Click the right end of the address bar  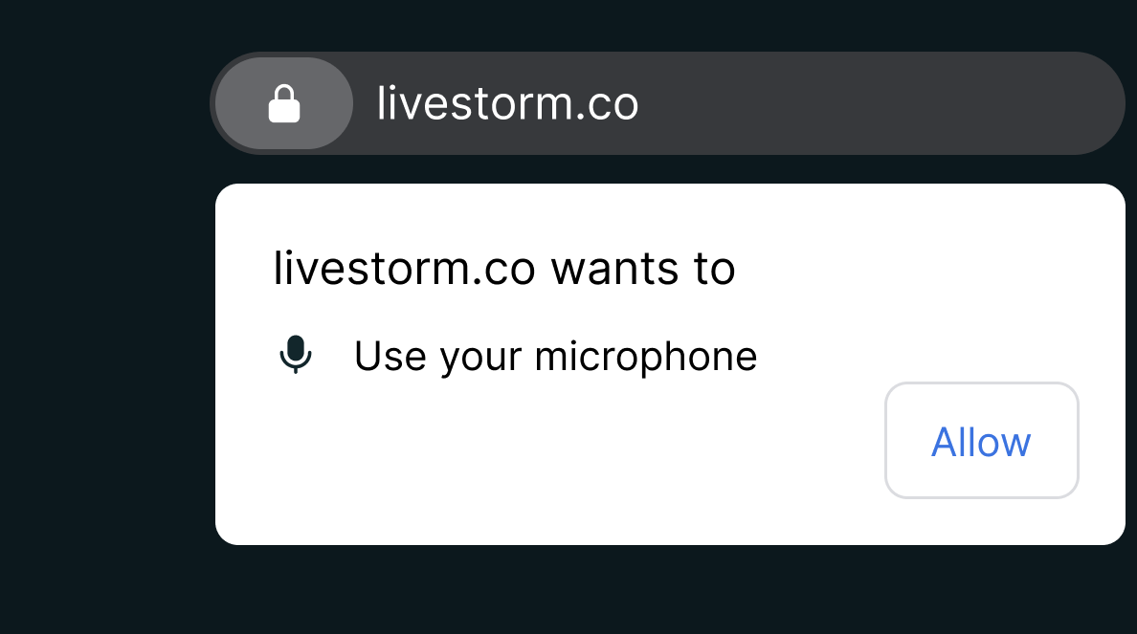1081,103
